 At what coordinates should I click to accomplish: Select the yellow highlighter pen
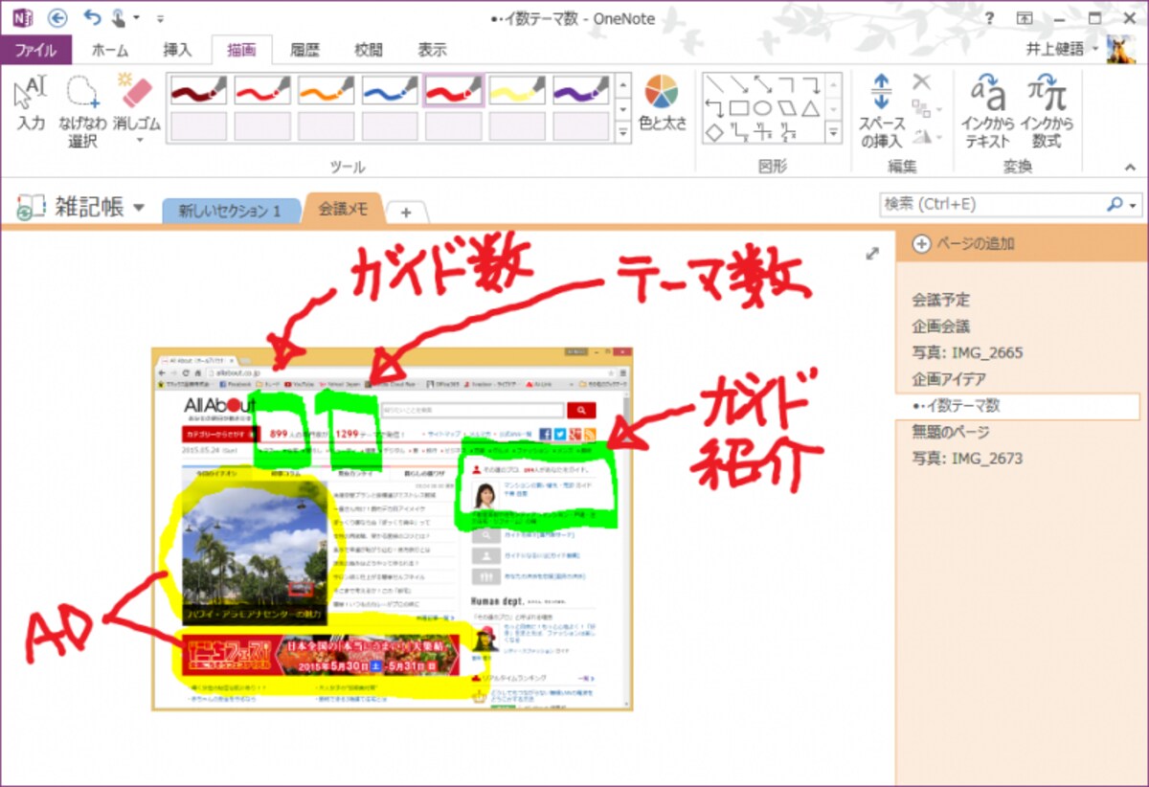pos(517,91)
